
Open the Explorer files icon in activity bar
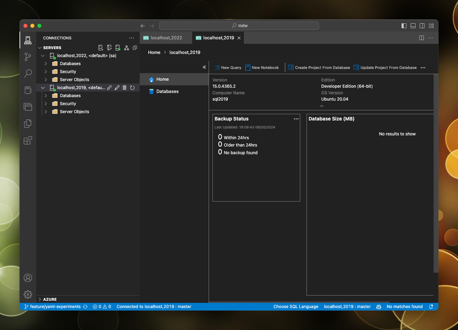[28, 124]
